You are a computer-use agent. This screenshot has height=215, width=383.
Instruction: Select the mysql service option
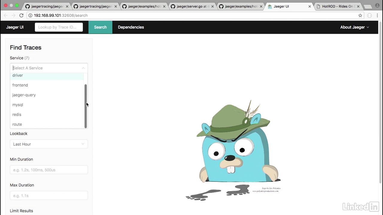click(47, 105)
